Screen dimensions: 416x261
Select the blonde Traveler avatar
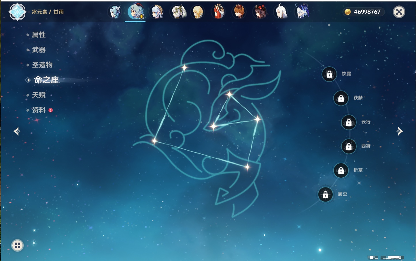point(198,12)
